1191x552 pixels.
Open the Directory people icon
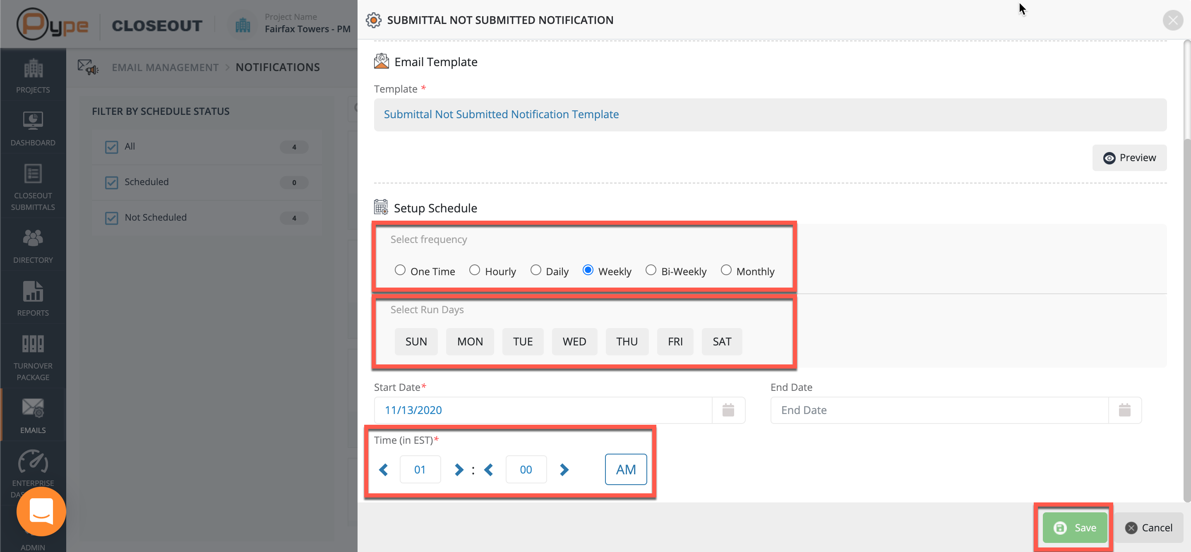point(33,238)
